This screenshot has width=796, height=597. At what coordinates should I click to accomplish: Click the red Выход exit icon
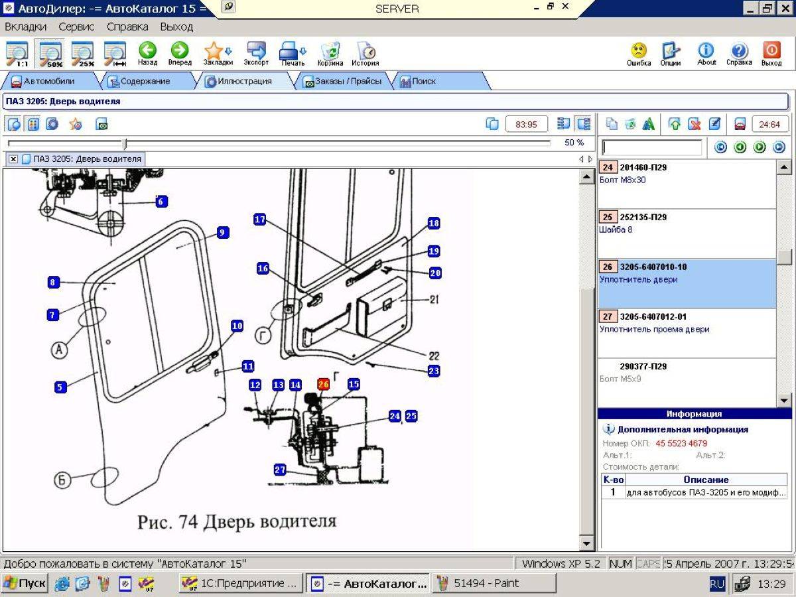(771, 54)
